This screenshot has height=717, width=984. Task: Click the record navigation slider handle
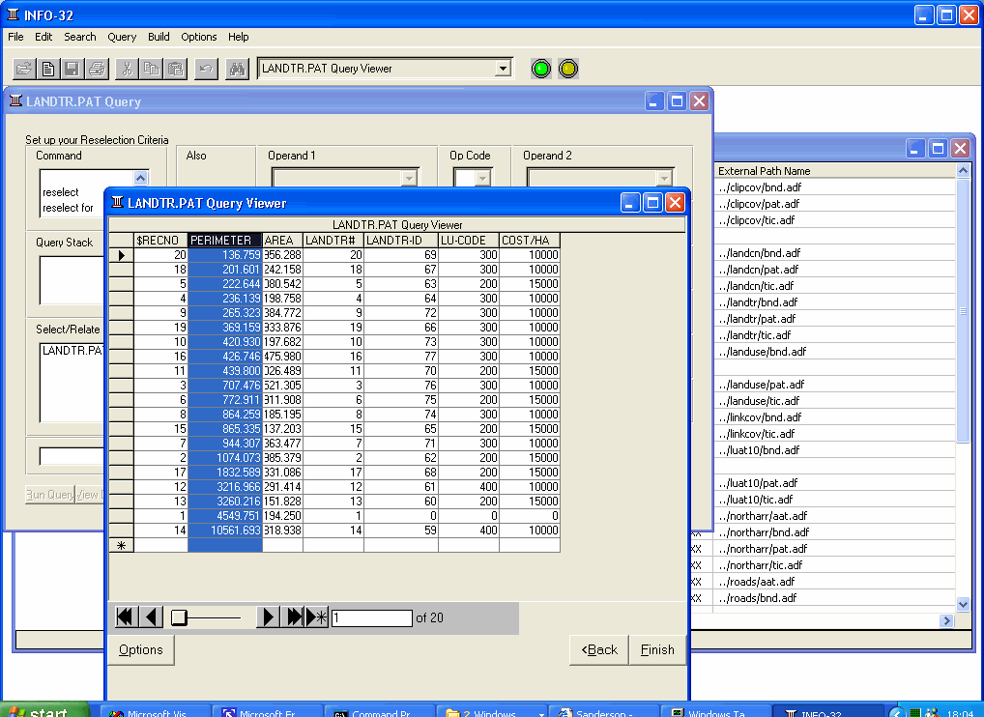coord(179,617)
